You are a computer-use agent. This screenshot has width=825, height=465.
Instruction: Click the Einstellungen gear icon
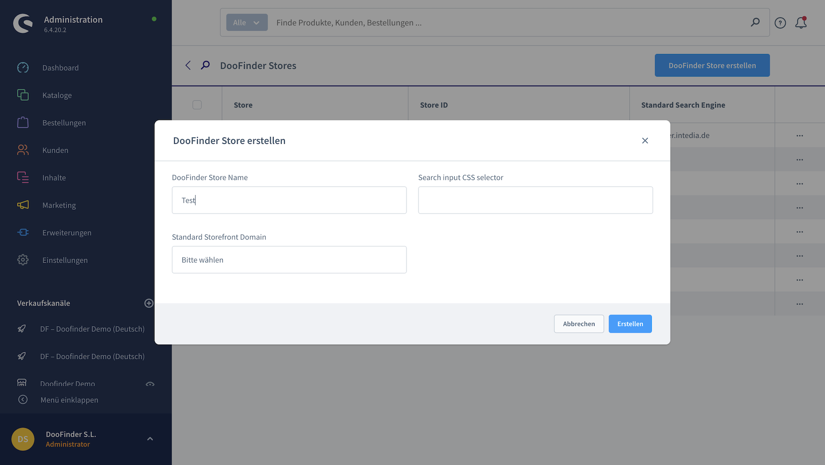23,260
